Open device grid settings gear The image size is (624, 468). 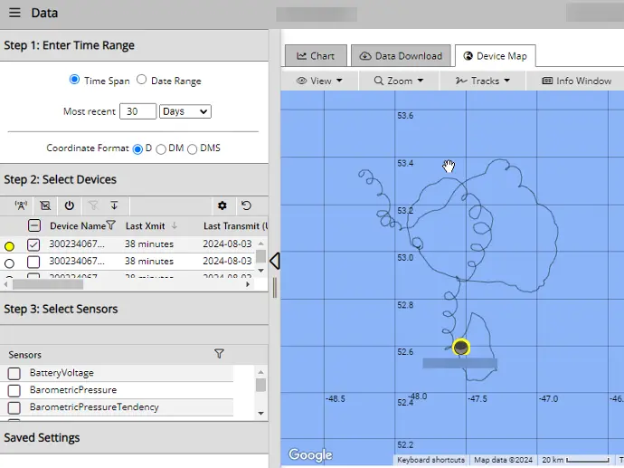pyautogui.click(x=222, y=205)
